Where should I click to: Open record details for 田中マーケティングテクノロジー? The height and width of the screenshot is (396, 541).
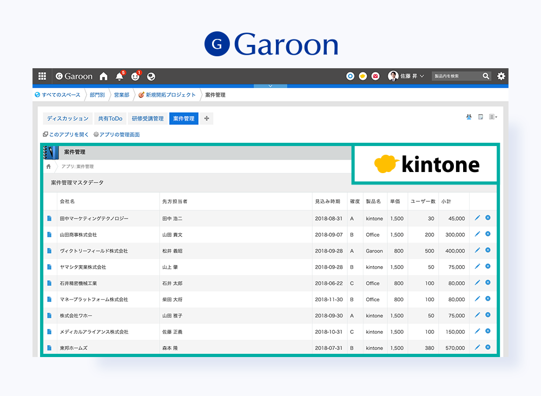pos(49,219)
